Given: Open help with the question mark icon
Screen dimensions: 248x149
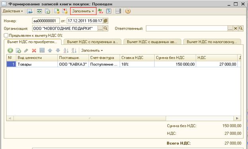Looking at the screenshot, I should pos(128,11).
